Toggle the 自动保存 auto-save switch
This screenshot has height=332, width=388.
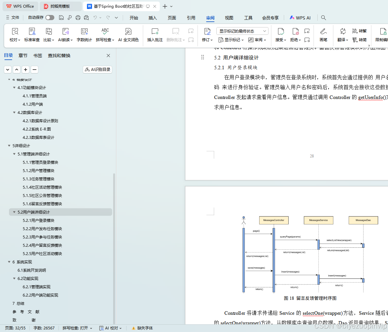pyautogui.click(x=50, y=18)
